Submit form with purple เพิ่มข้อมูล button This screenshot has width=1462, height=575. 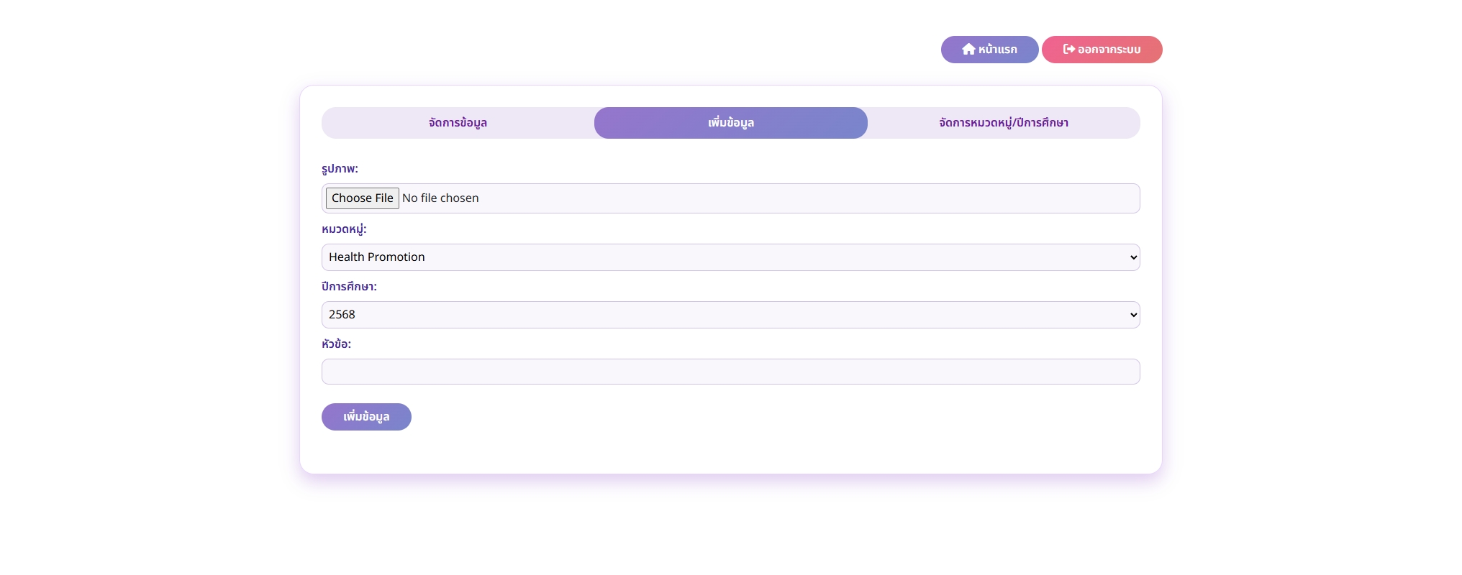tap(366, 417)
